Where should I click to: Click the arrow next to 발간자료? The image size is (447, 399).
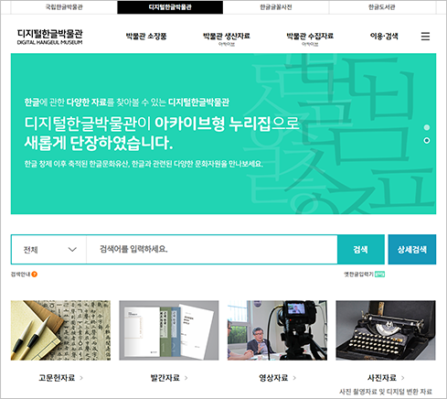tap(186, 378)
